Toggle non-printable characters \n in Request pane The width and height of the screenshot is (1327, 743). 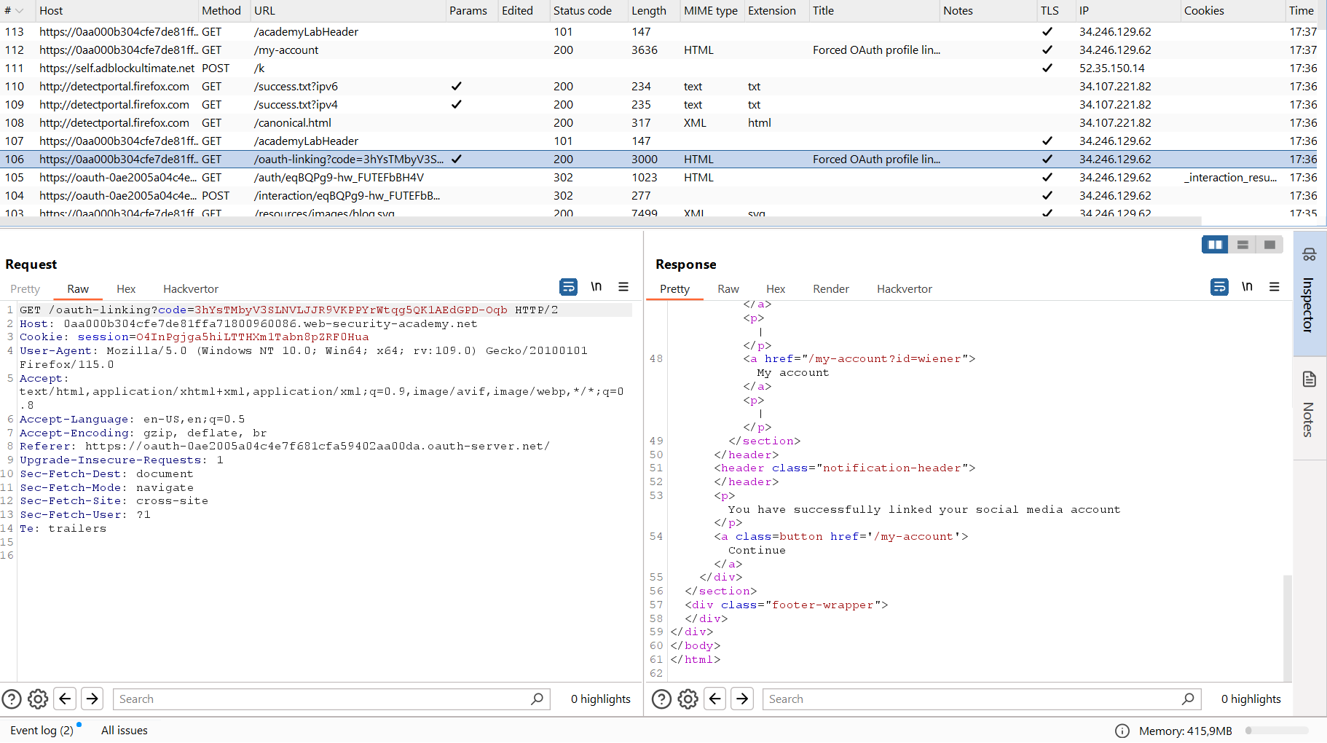(596, 287)
